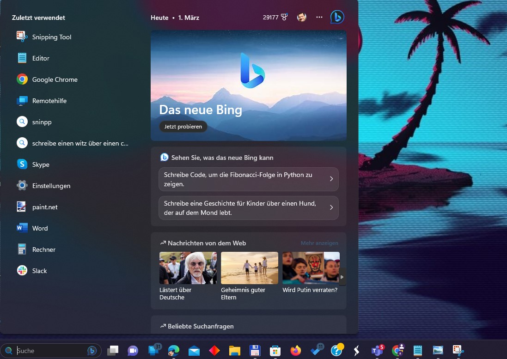Open Microsoft Rewards points 29177 trophy
The image size is (507, 359).
pos(275,18)
